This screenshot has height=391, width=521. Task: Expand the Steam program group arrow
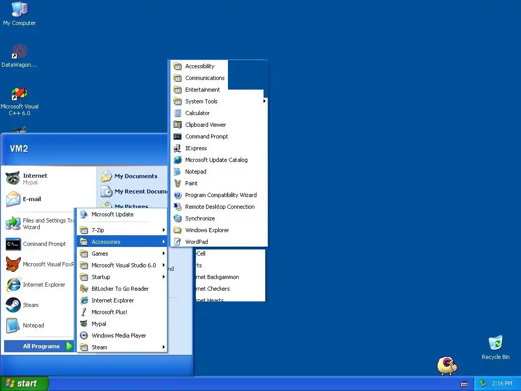tap(163, 347)
